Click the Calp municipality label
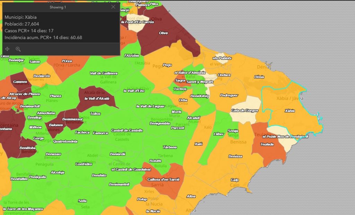Image resolution: width=355 pixels, height=215 pixels. click(x=235, y=180)
